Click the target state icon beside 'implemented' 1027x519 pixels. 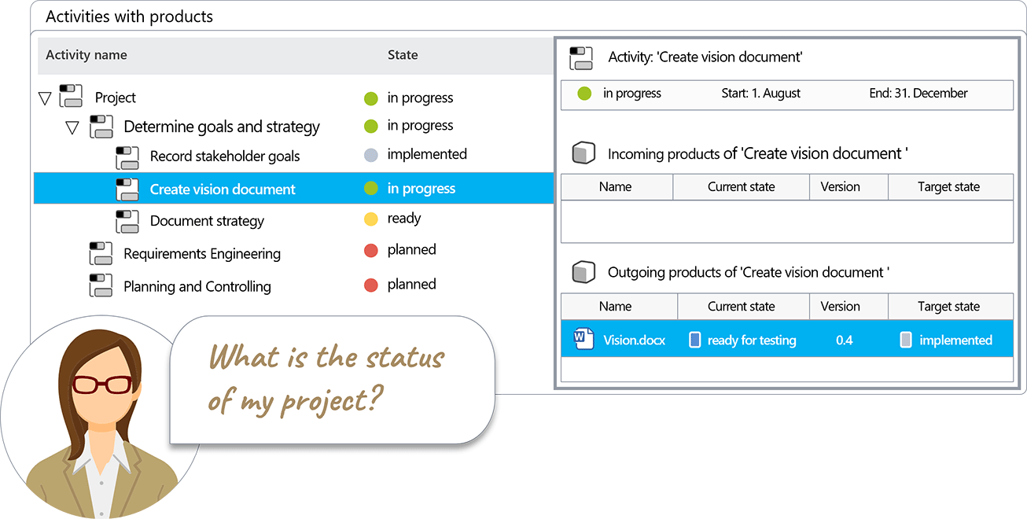(906, 340)
